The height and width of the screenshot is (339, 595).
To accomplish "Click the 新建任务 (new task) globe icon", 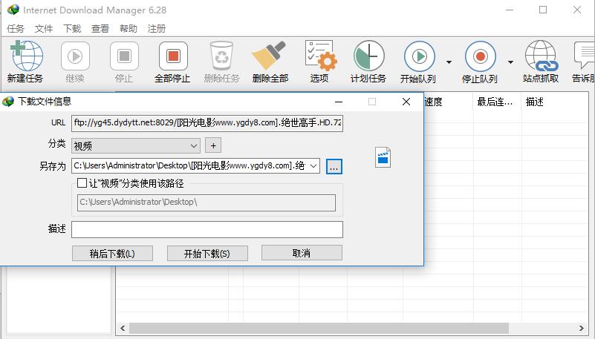I will (26, 56).
